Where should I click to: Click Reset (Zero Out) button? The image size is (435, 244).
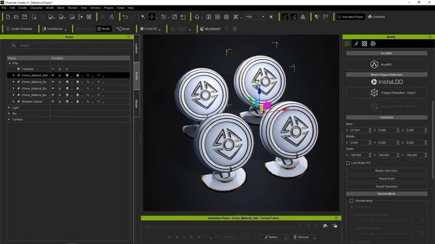click(387, 171)
